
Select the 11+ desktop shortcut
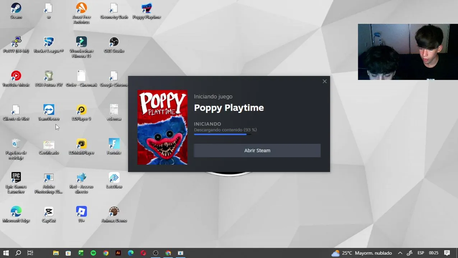tap(81, 214)
